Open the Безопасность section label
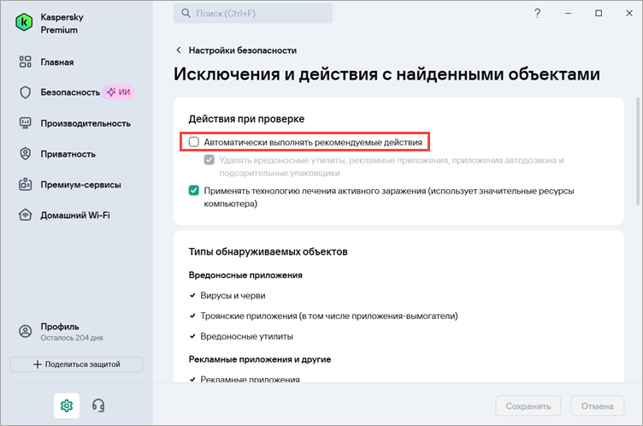The height and width of the screenshot is (426, 643). (x=70, y=92)
